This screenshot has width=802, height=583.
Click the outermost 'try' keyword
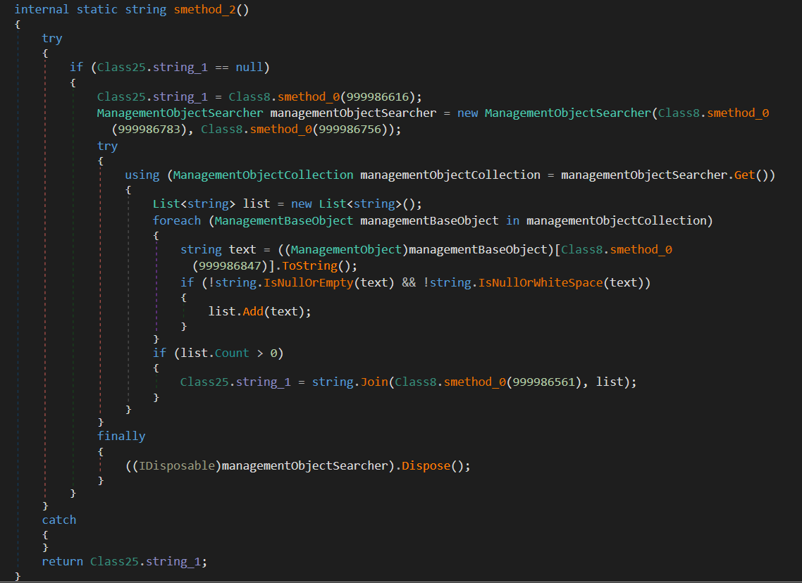point(52,38)
